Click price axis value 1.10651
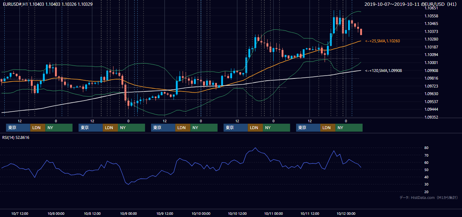 click(432, 8)
